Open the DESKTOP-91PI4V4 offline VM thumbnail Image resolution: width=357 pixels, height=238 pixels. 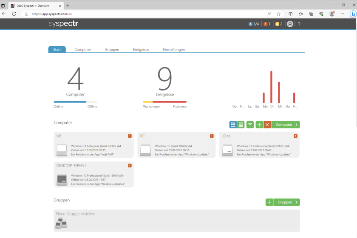[x=62, y=180]
